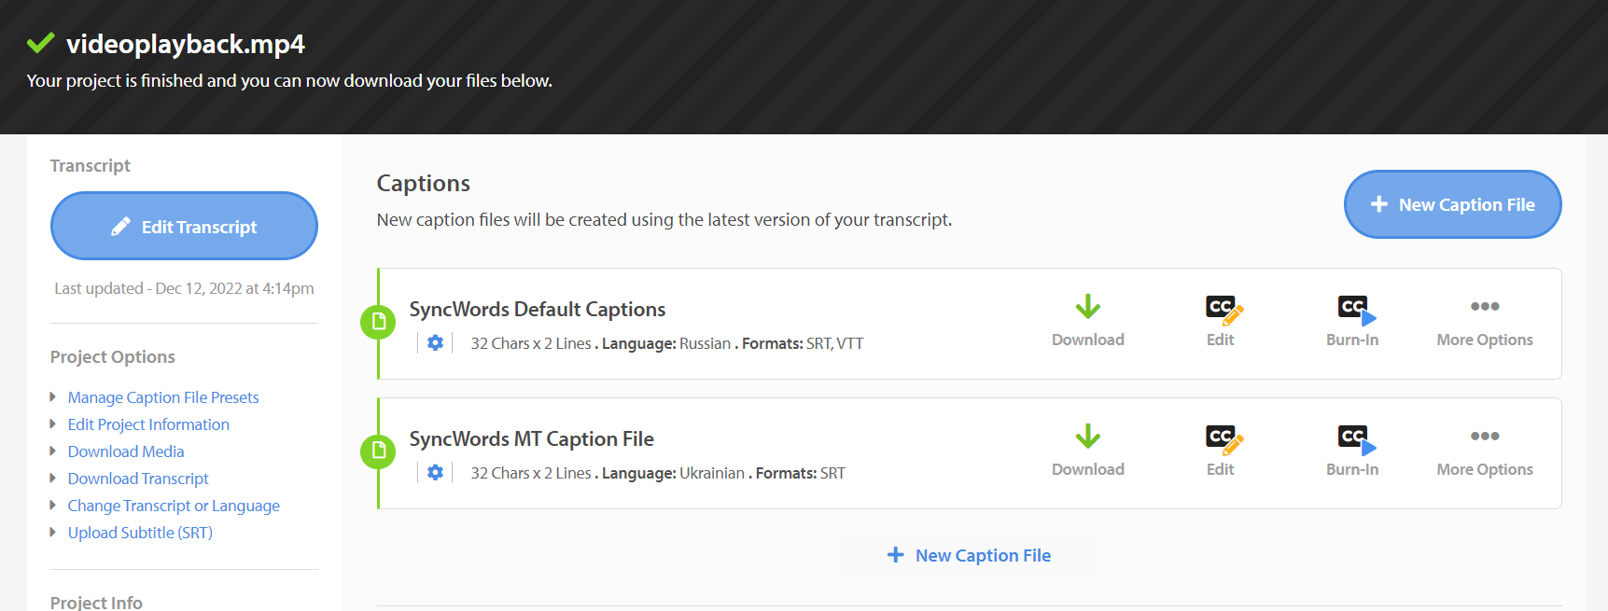
Task: Click 'Last updated - Dec 12, 2022 at 4:14pm' text
Action: [x=184, y=288]
